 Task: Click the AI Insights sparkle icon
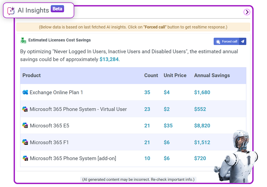11,11
